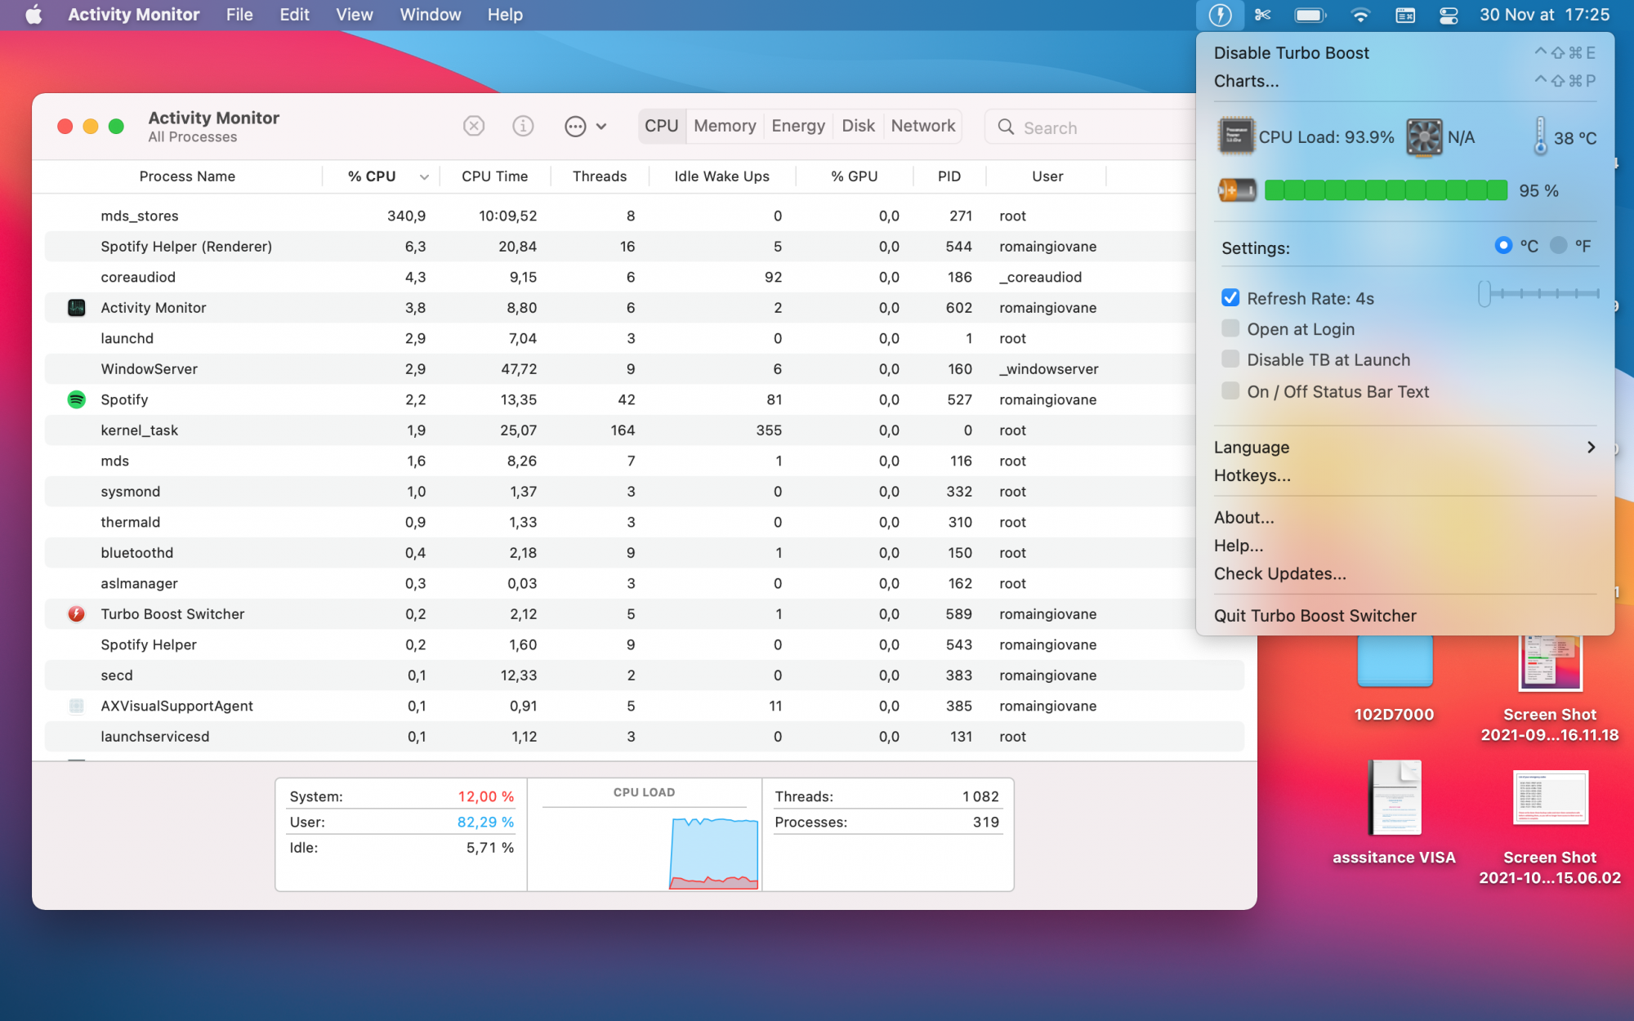
Task: Toggle % CPU column sort arrow
Action: pyautogui.click(x=424, y=176)
